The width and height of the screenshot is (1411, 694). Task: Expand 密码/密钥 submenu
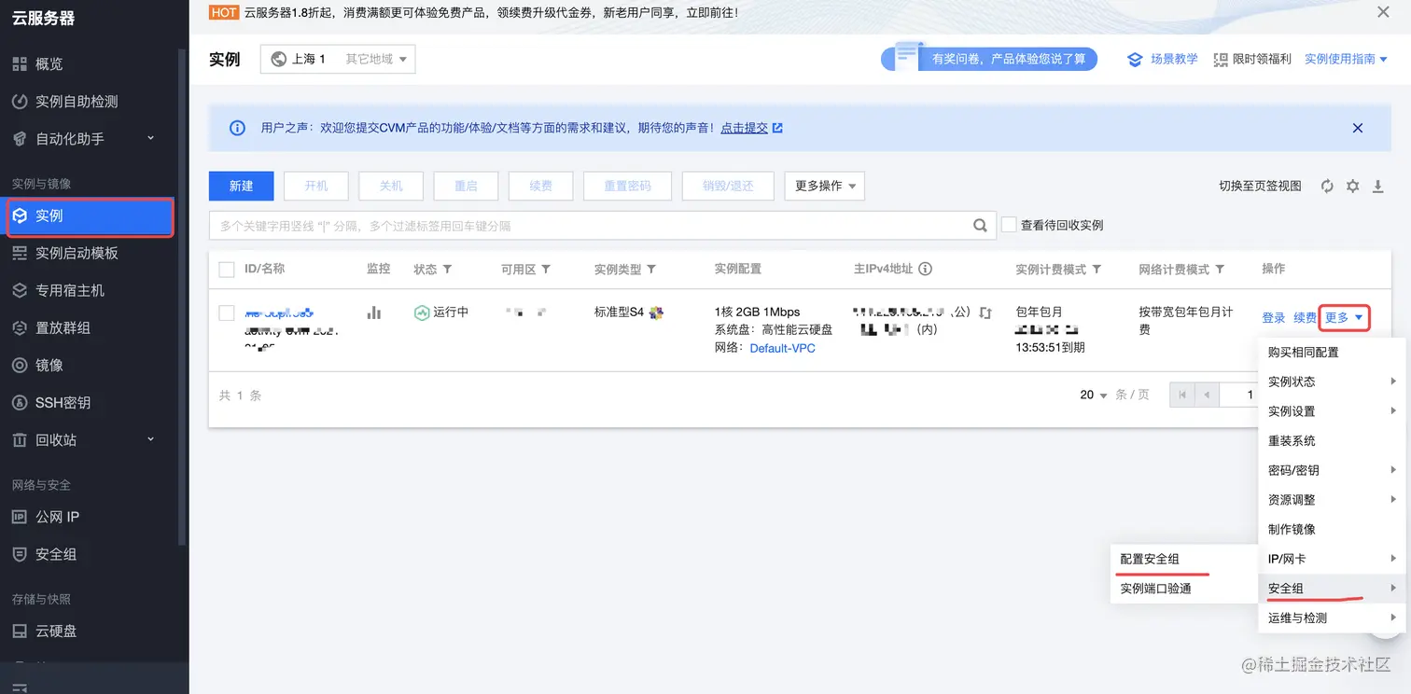point(1332,471)
